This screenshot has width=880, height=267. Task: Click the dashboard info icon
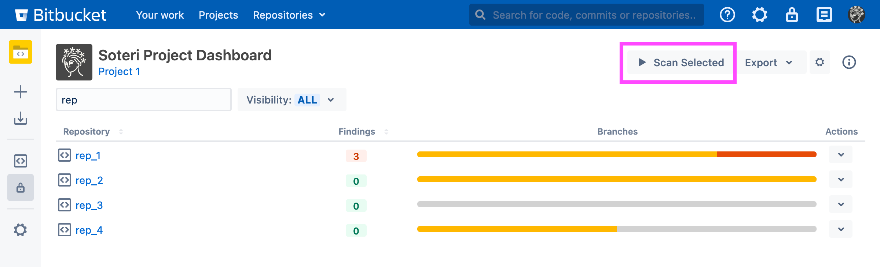coord(849,63)
